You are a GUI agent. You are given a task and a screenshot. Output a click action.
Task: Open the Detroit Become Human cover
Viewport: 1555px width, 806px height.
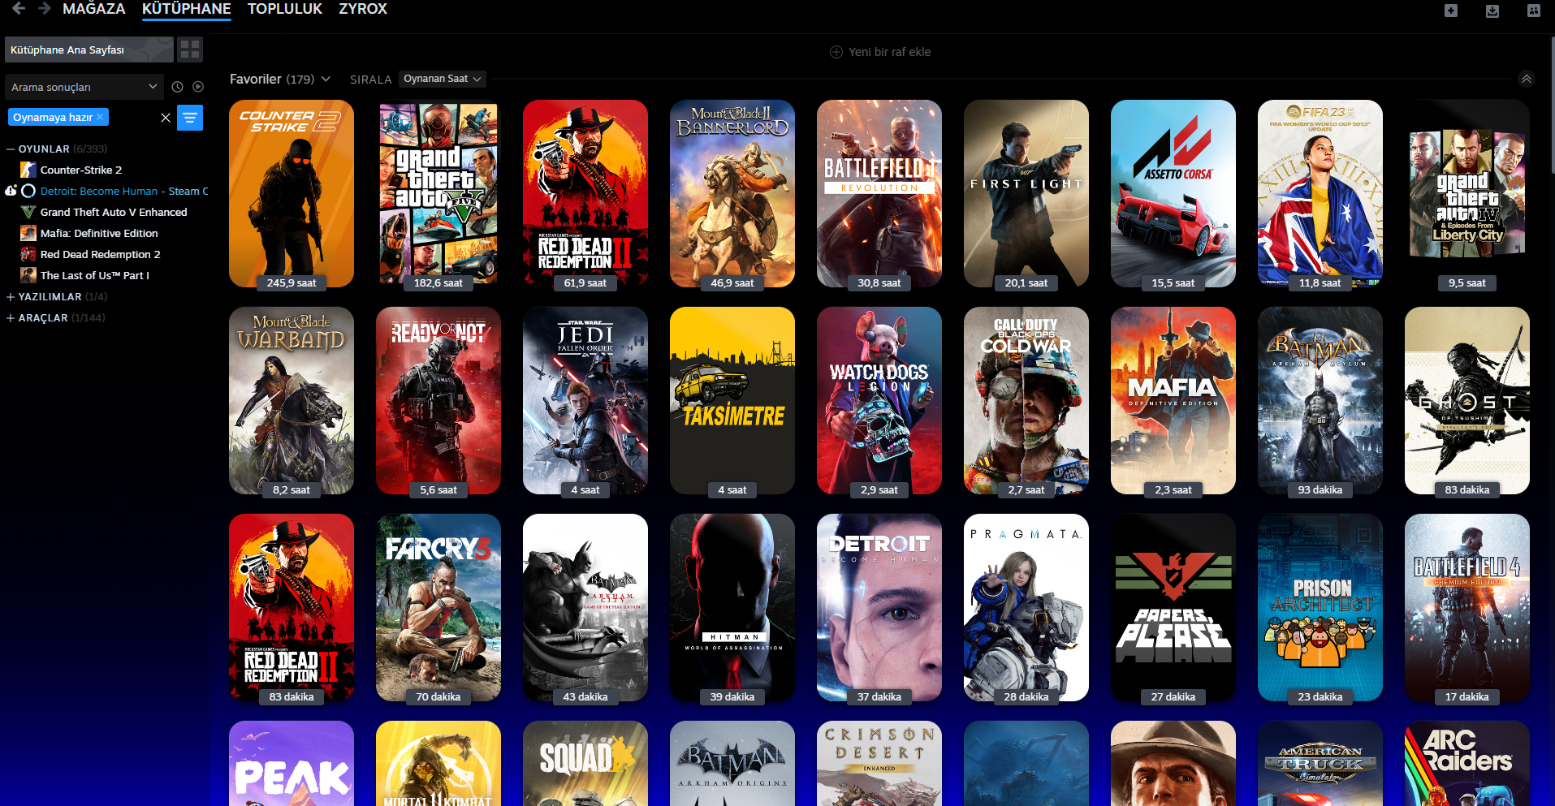(x=879, y=607)
